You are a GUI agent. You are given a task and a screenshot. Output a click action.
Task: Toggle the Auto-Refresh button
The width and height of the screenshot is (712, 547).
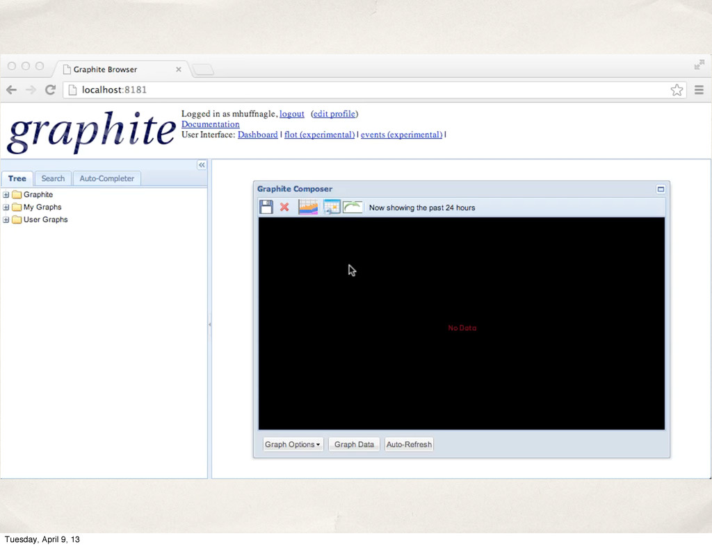[409, 444]
